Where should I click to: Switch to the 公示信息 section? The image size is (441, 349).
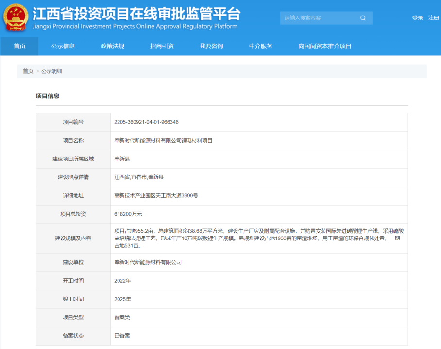(x=64, y=46)
